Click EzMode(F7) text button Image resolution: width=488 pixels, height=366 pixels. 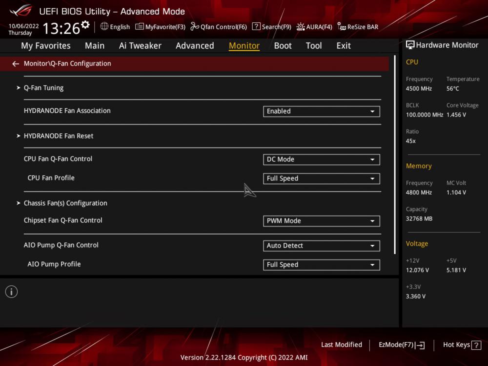396,345
